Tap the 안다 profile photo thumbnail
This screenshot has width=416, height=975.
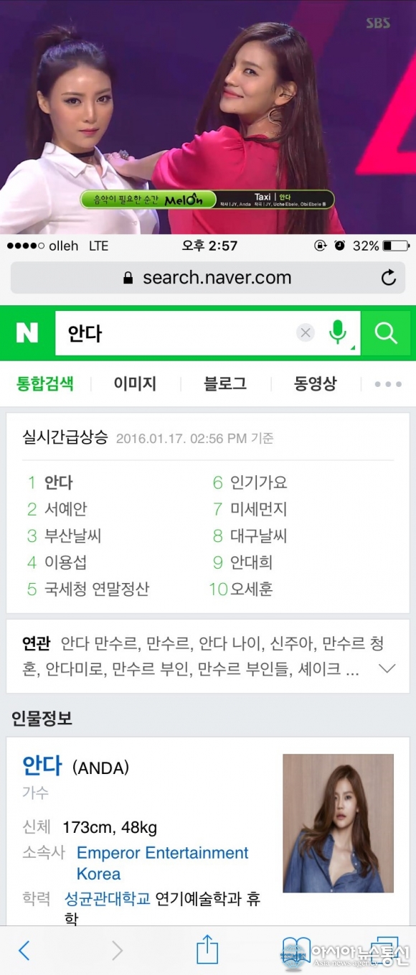pos(339,823)
